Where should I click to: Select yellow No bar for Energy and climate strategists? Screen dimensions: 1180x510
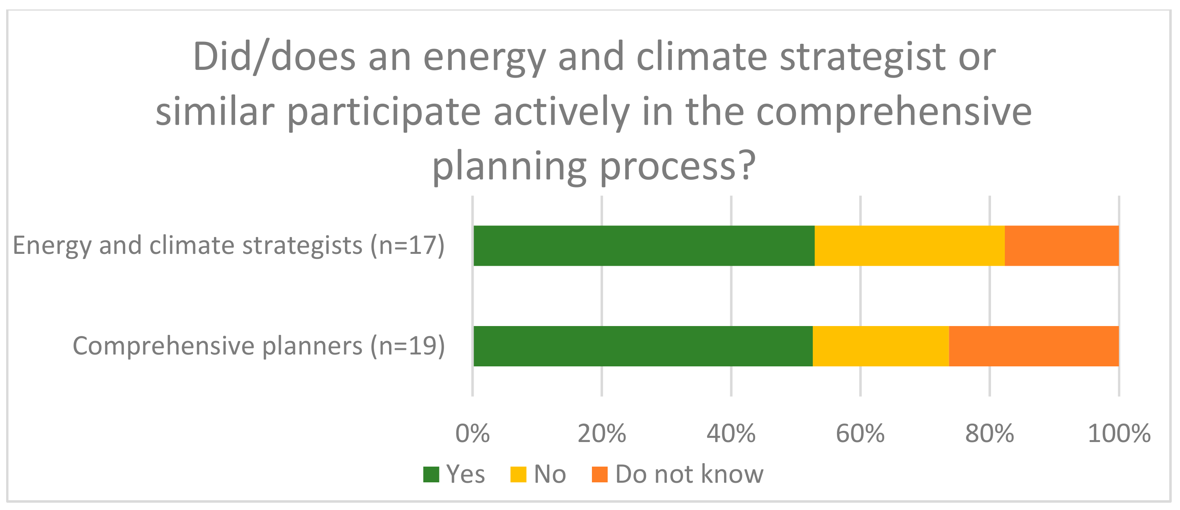[x=909, y=246]
